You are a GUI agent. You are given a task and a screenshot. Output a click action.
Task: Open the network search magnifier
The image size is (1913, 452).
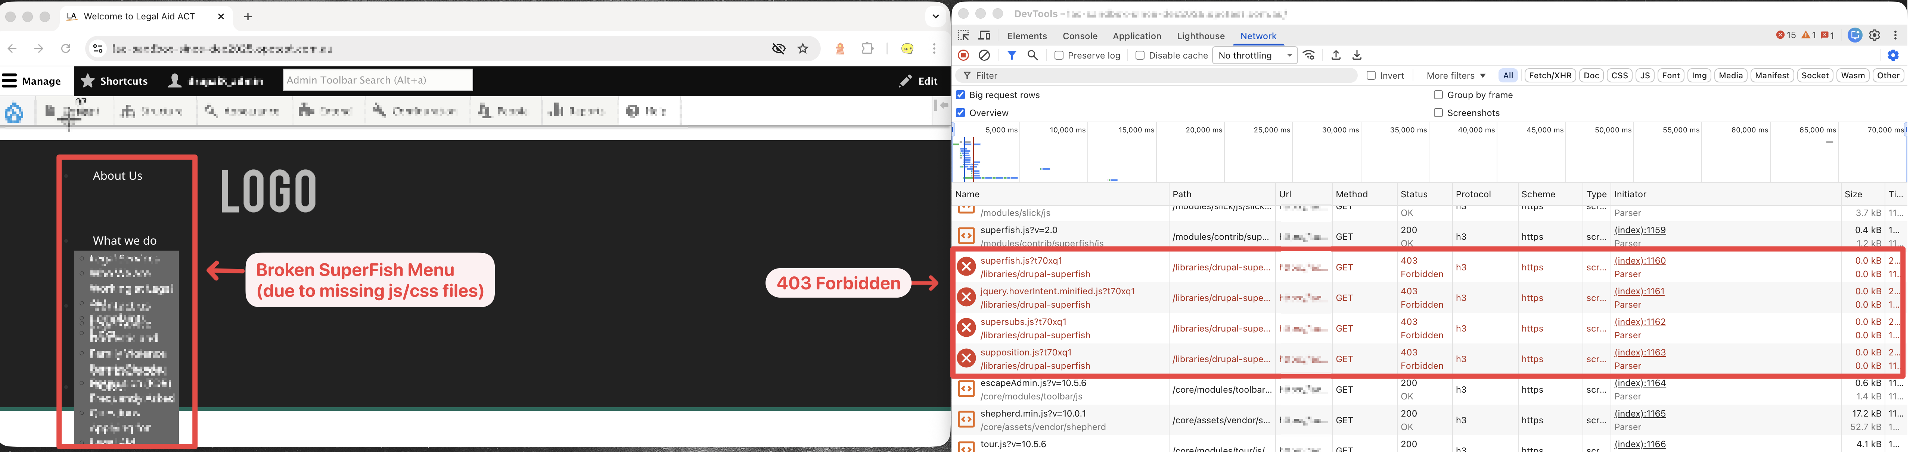pos(1032,55)
